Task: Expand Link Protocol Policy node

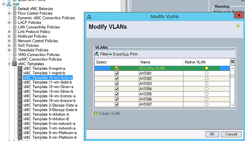Action: coord(9,32)
